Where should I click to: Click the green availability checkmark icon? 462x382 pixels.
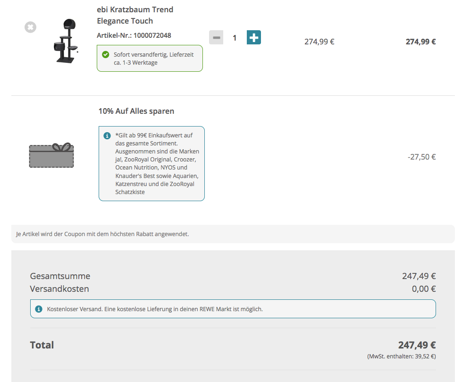pos(106,55)
